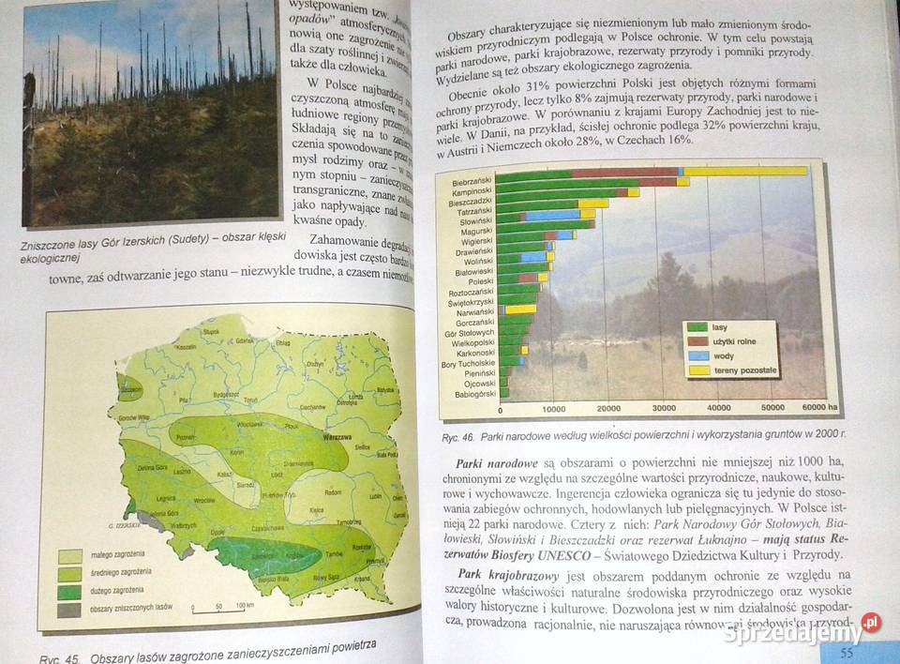Viewport: 900px width, 664px height.
Task: Click the 'użytki rolne' brown legend icon
Action: 697,342
